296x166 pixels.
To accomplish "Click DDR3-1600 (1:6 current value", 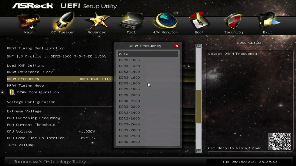I will (x=95, y=79).
